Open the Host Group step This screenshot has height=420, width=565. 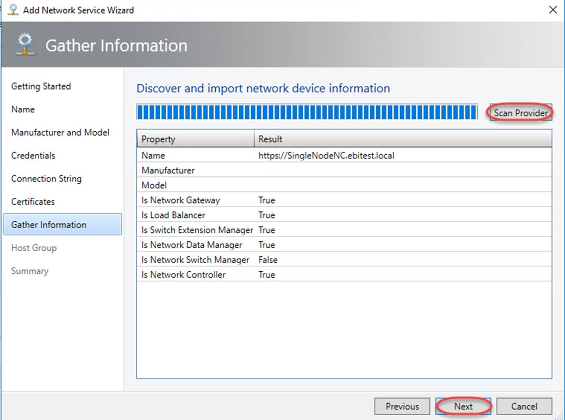click(x=34, y=248)
